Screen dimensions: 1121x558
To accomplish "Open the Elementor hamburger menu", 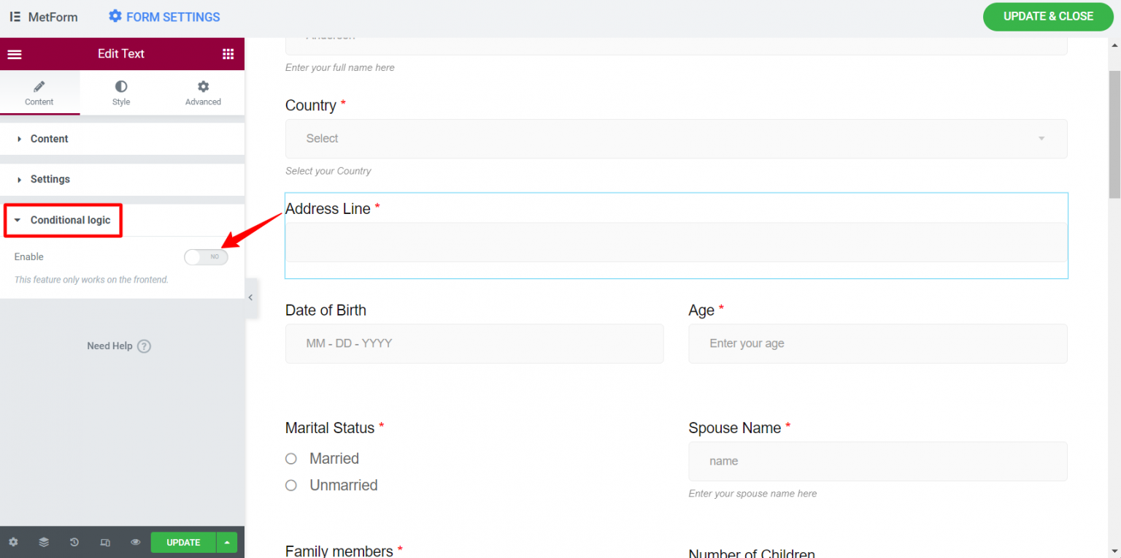I will pos(15,53).
